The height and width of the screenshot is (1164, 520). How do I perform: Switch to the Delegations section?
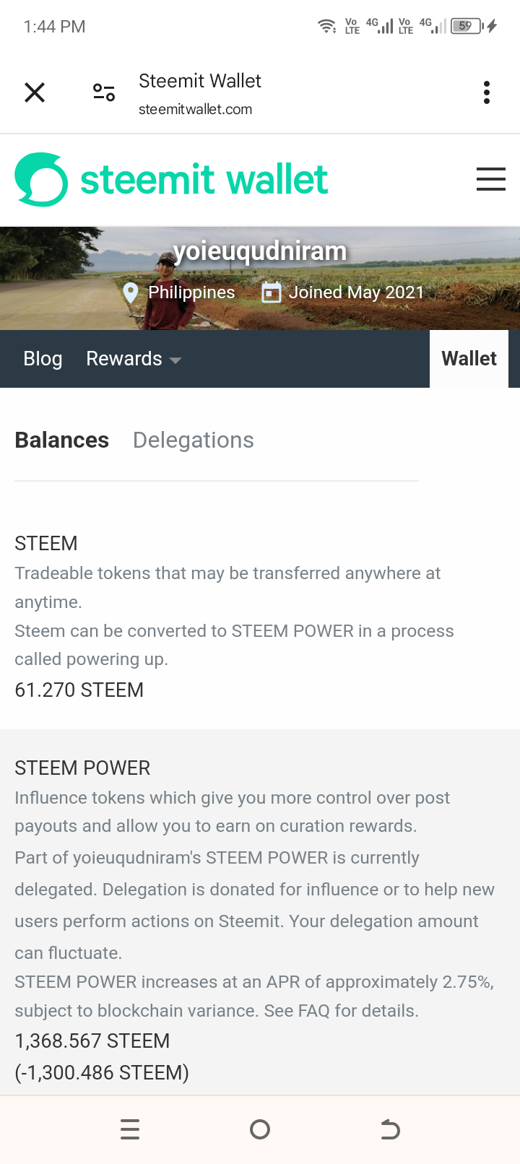pyautogui.click(x=194, y=440)
